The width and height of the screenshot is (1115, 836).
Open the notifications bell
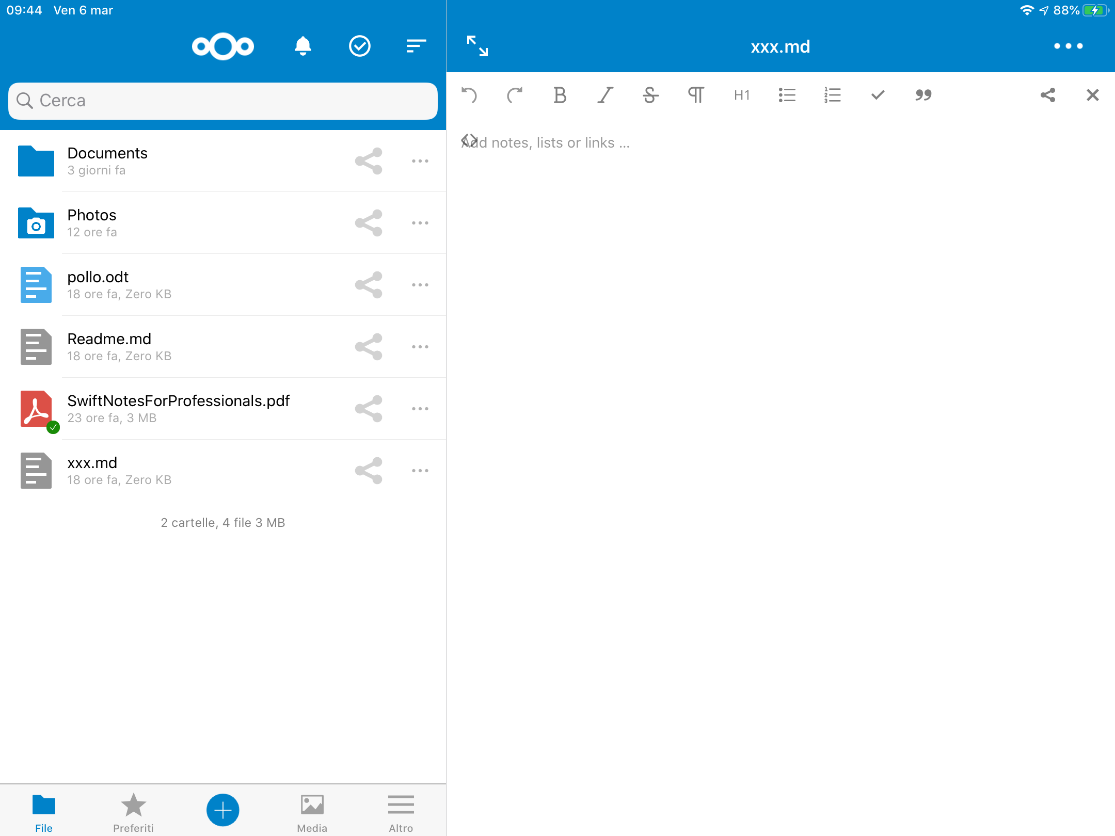[303, 46]
